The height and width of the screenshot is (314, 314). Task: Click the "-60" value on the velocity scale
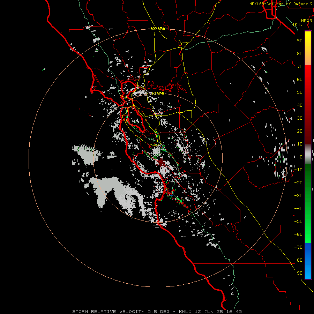298,234
